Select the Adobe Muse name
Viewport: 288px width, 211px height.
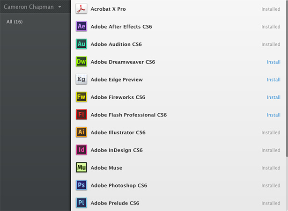(106, 167)
